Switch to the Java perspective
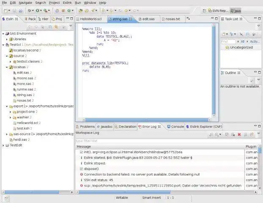Image resolution: width=263 pixels, height=203 pixels. tap(236, 11)
